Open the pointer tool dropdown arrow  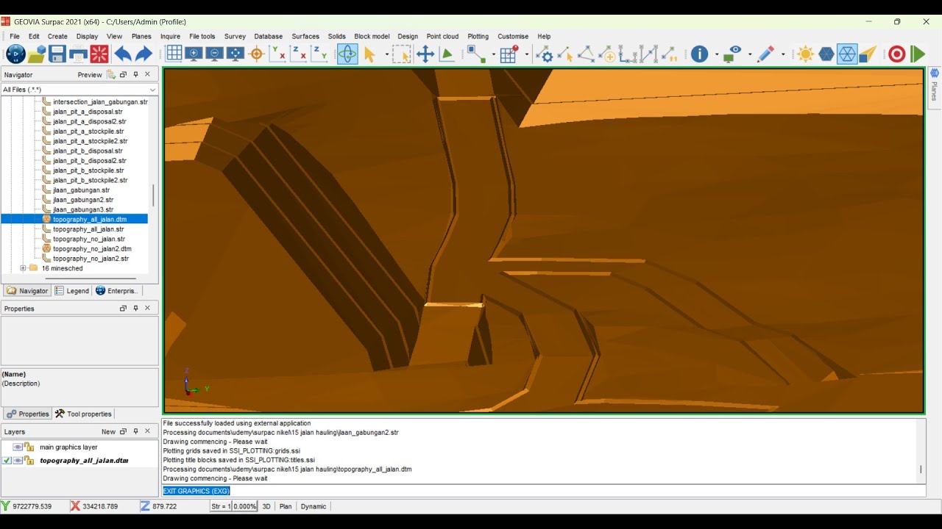386,54
